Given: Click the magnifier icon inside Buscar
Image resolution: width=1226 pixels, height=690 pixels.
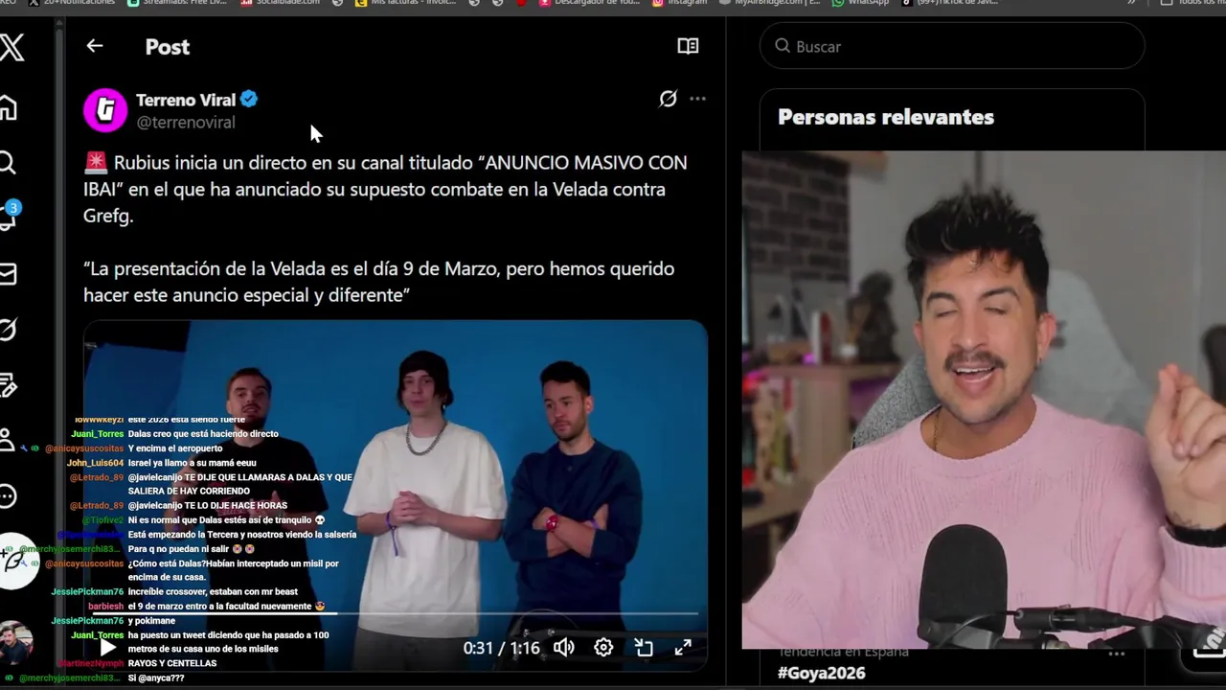Looking at the screenshot, I should [783, 46].
